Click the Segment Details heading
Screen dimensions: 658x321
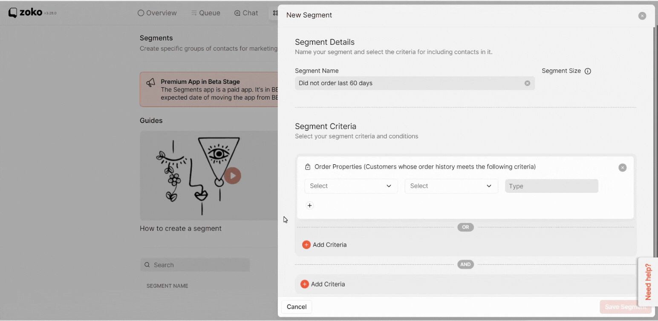coord(325,42)
